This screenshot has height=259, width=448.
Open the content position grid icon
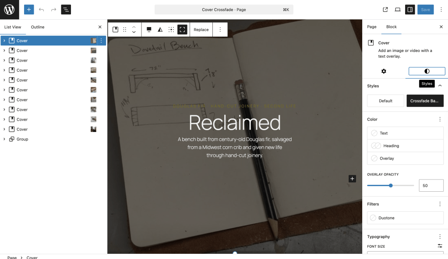(x=171, y=30)
